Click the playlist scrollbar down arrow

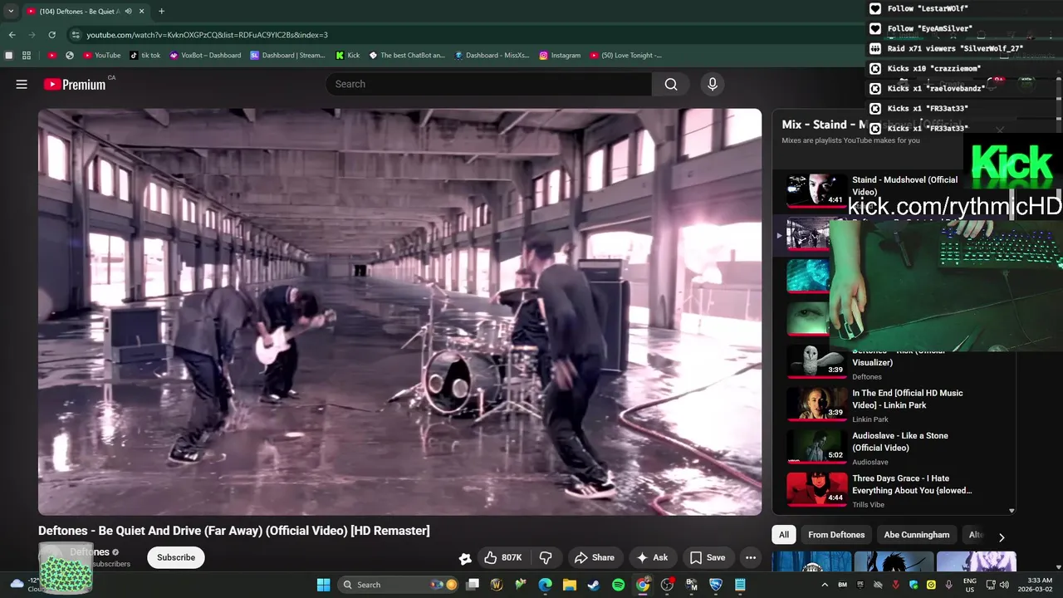click(x=1012, y=511)
